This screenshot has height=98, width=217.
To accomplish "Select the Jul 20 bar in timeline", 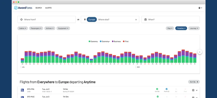I will tap(91, 61).
